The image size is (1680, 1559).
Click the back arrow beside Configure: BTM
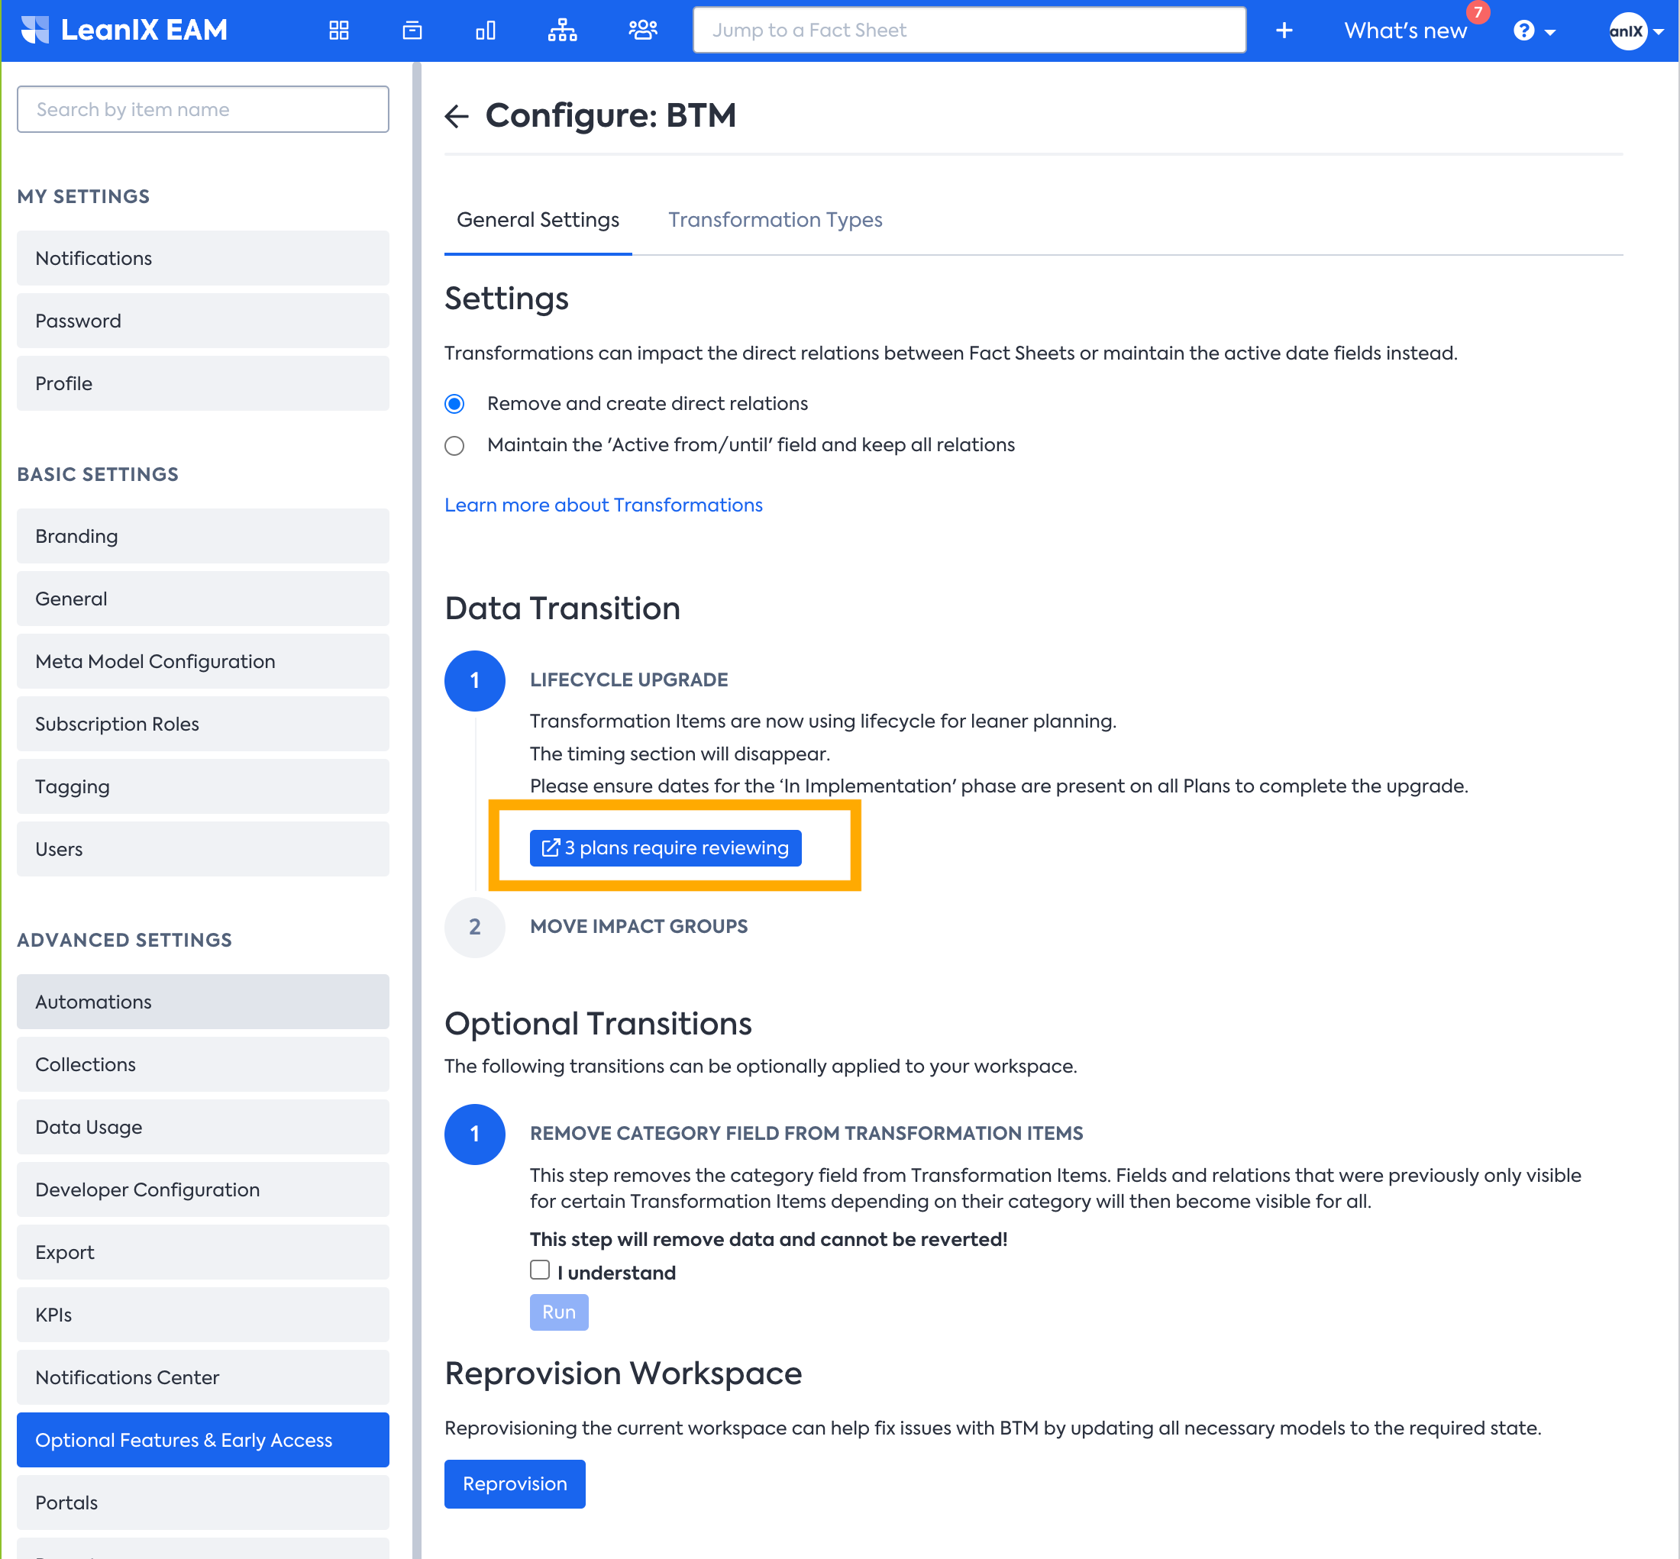457,115
